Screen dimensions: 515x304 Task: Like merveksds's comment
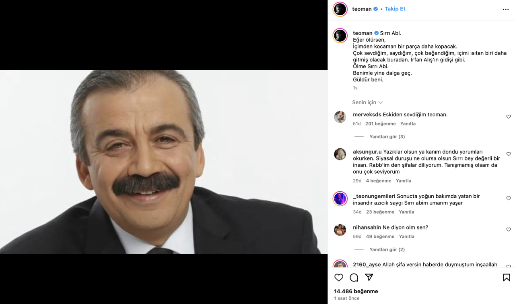(509, 117)
